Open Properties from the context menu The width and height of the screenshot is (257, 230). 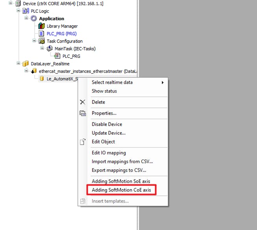point(104,113)
